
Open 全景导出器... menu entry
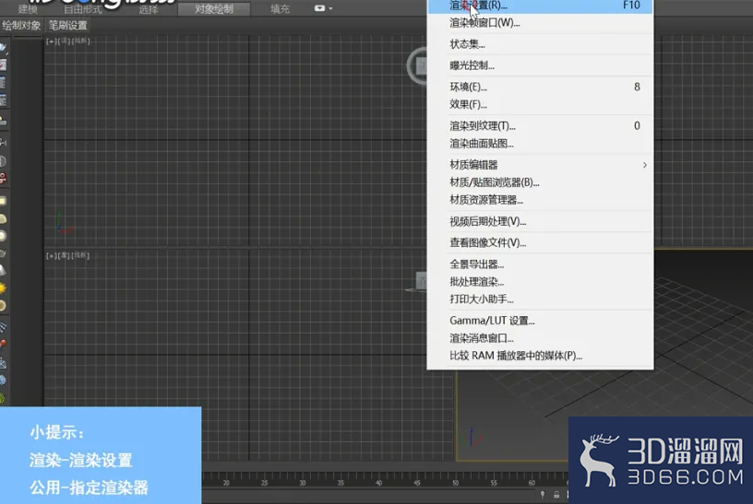click(x=540, y=264)
